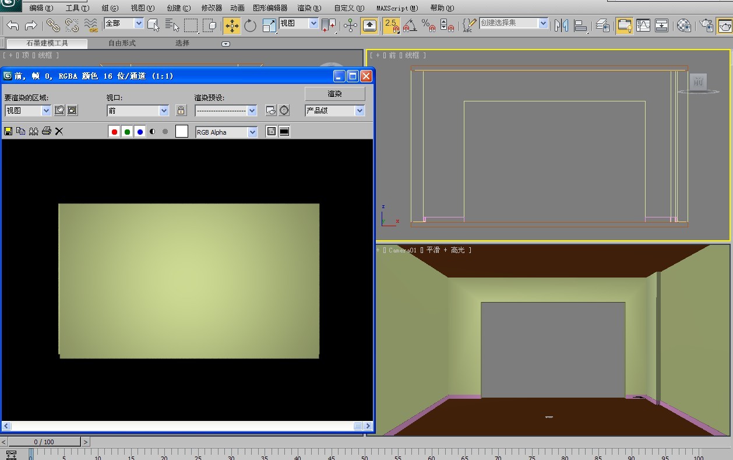Open the 渲染 menu in menu bar
The width and height of the screenshot is (733, 460).
pos(309,8)
